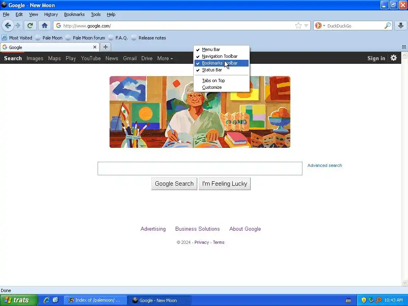Reload the page with the refresh icon
This screenshot has height=306, width=408.
pyautogui.click(x=30, y=25)
